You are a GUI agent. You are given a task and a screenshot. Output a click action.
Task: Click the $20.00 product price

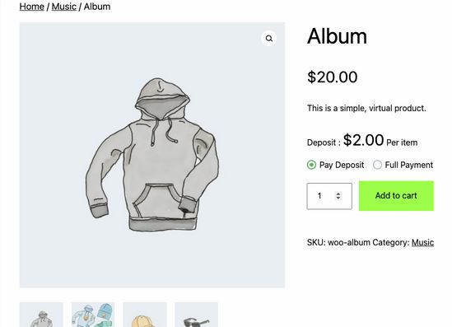(x=333, y=77)
